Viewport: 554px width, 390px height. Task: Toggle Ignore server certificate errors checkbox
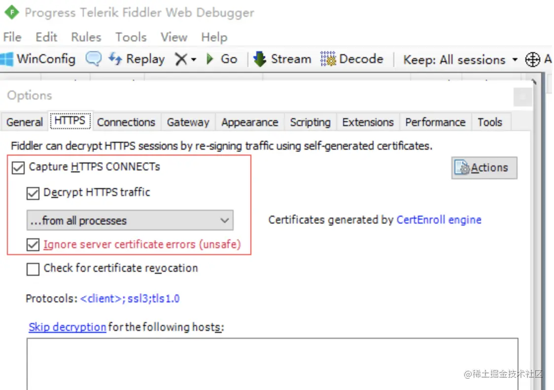tap(33, 245)
